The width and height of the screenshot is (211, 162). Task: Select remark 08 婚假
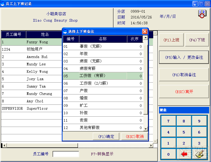pyautogui.click(x=103, y=98)
